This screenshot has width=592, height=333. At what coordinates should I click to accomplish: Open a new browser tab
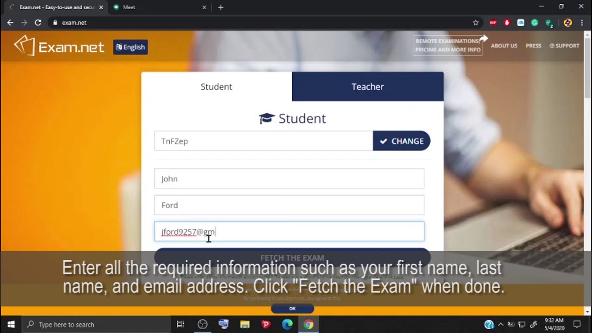221,7
